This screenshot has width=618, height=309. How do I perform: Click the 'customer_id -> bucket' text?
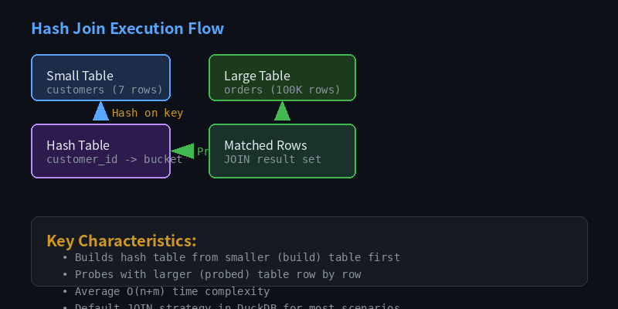pyautogui.click(x=114, y=159)
